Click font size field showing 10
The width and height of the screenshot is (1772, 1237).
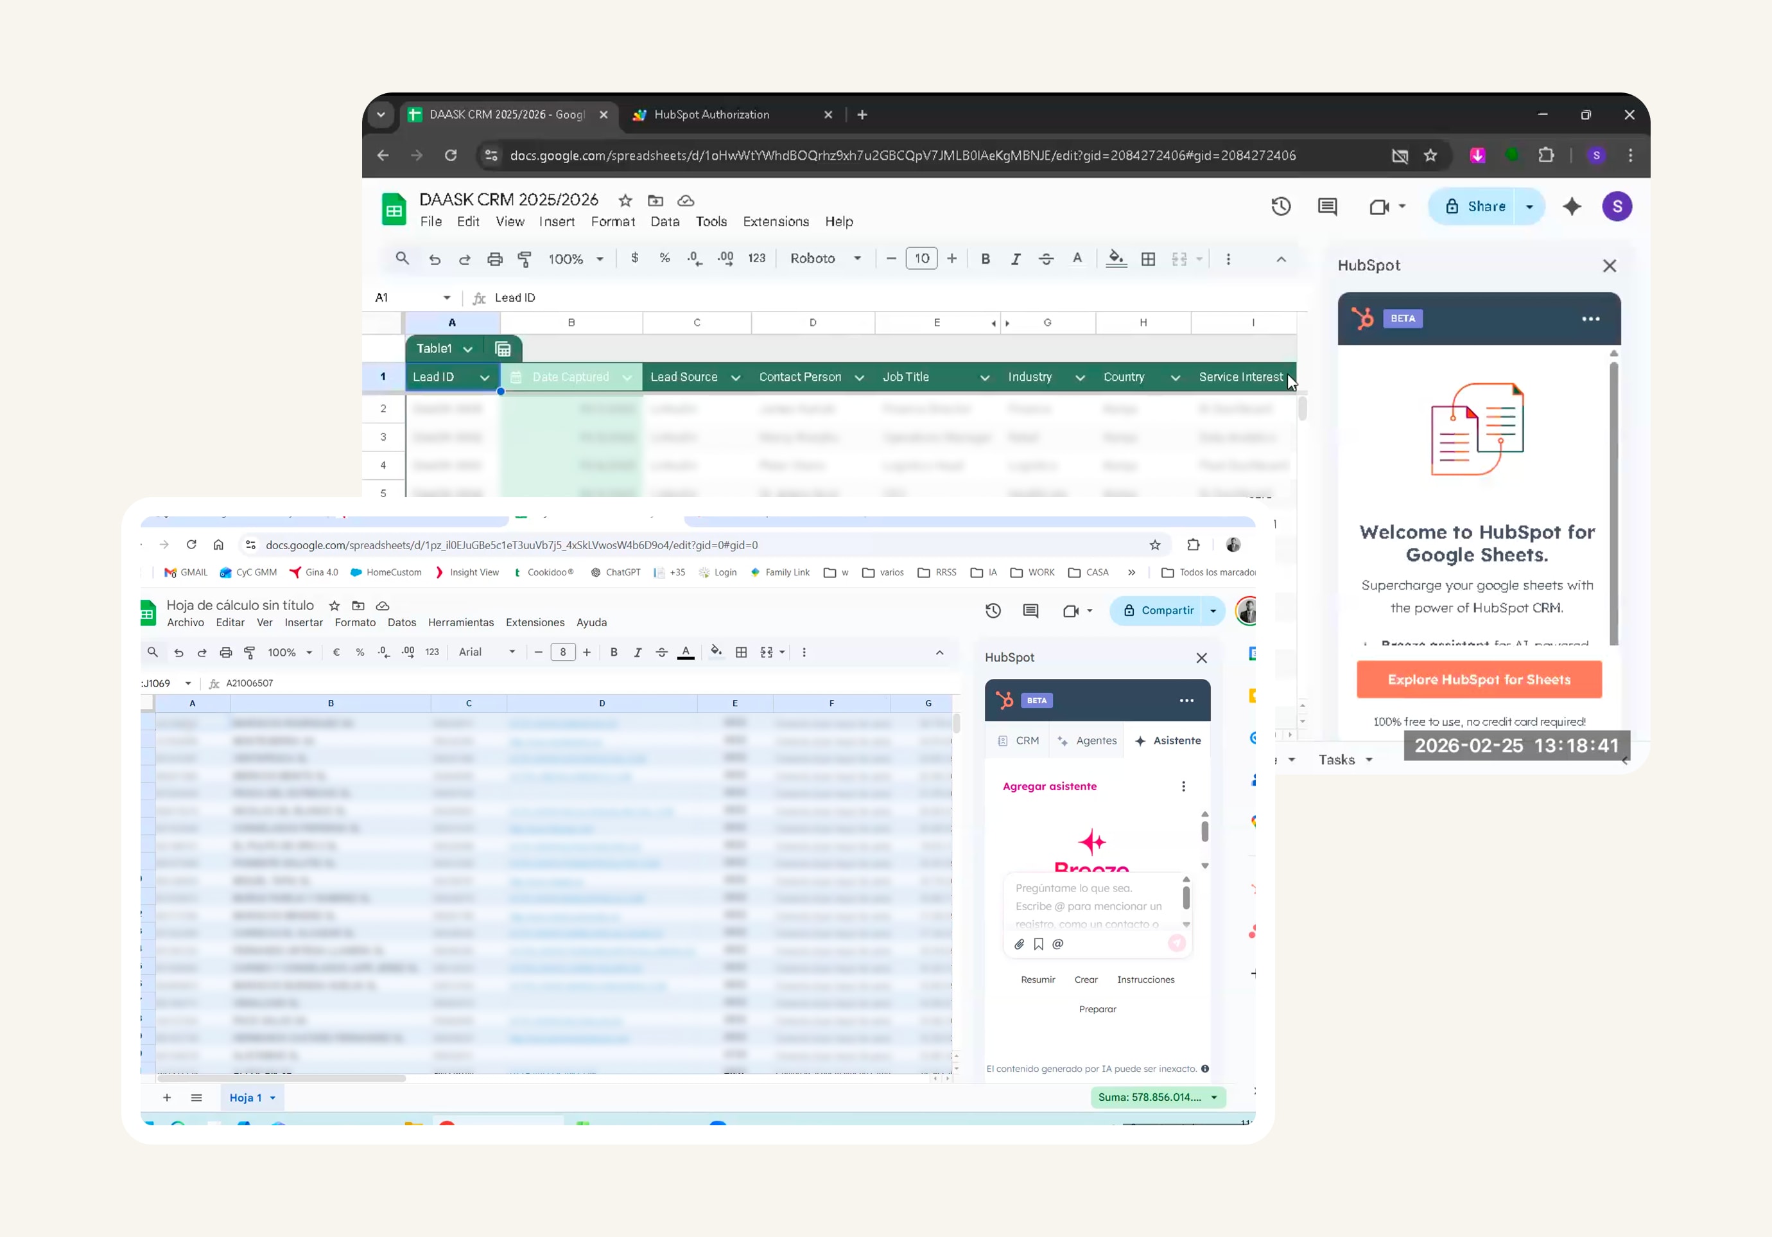coord(921,259)
